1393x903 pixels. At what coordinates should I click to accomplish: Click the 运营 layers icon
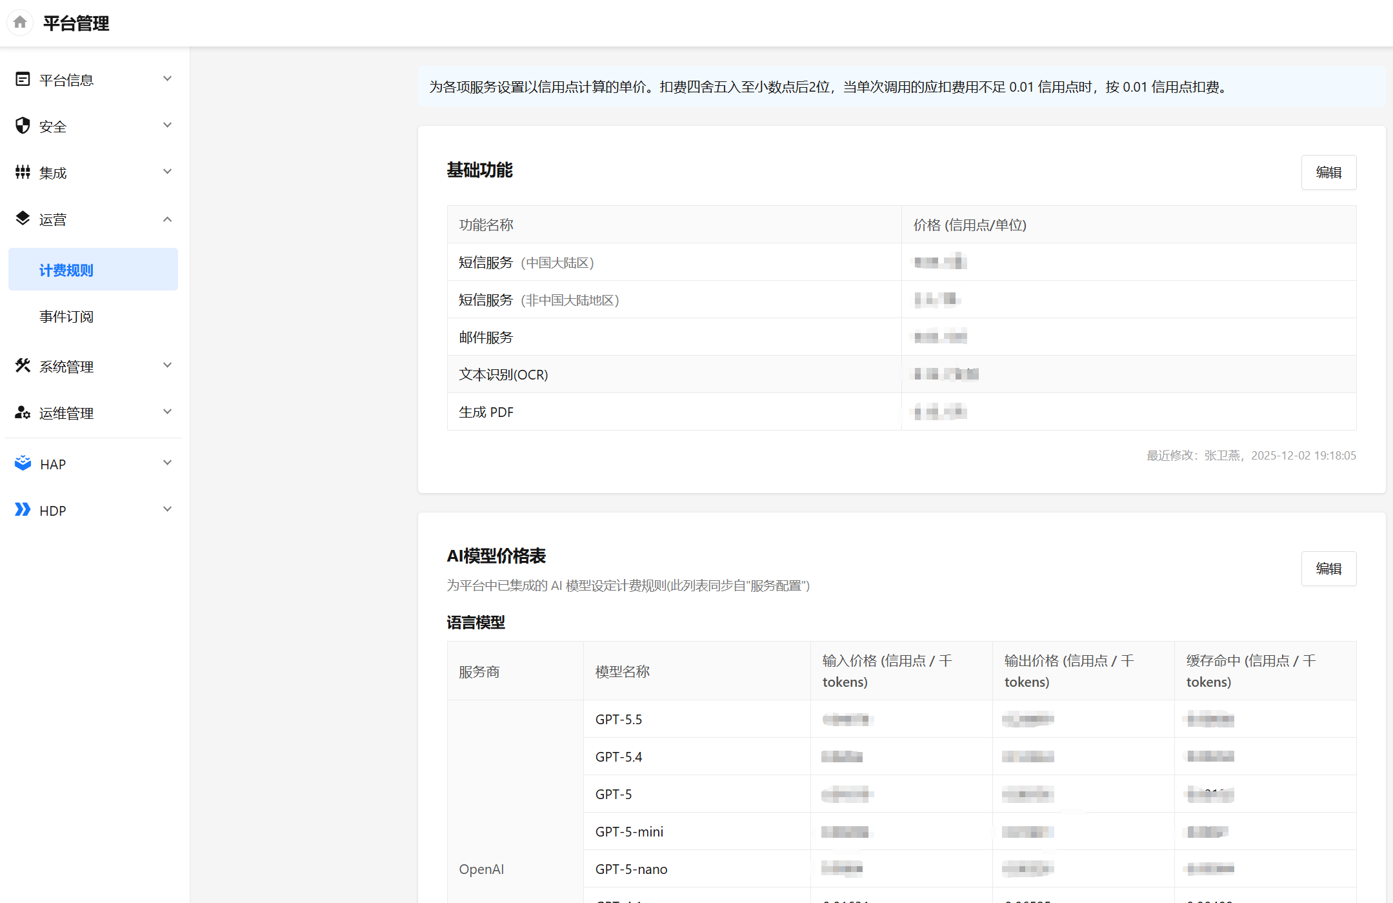tap(23, 219)
